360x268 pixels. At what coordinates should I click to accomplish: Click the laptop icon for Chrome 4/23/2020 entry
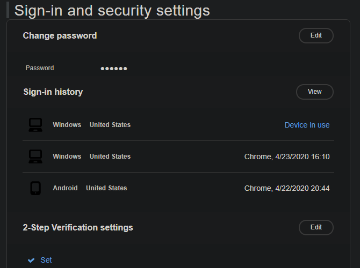35,157
